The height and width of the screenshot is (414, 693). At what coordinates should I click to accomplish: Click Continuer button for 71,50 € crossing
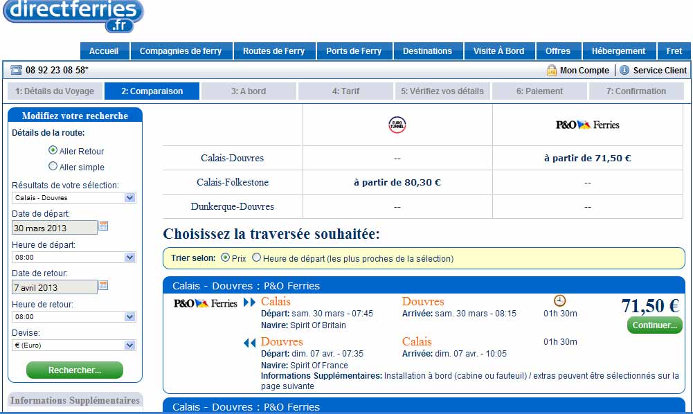(654, 325)
